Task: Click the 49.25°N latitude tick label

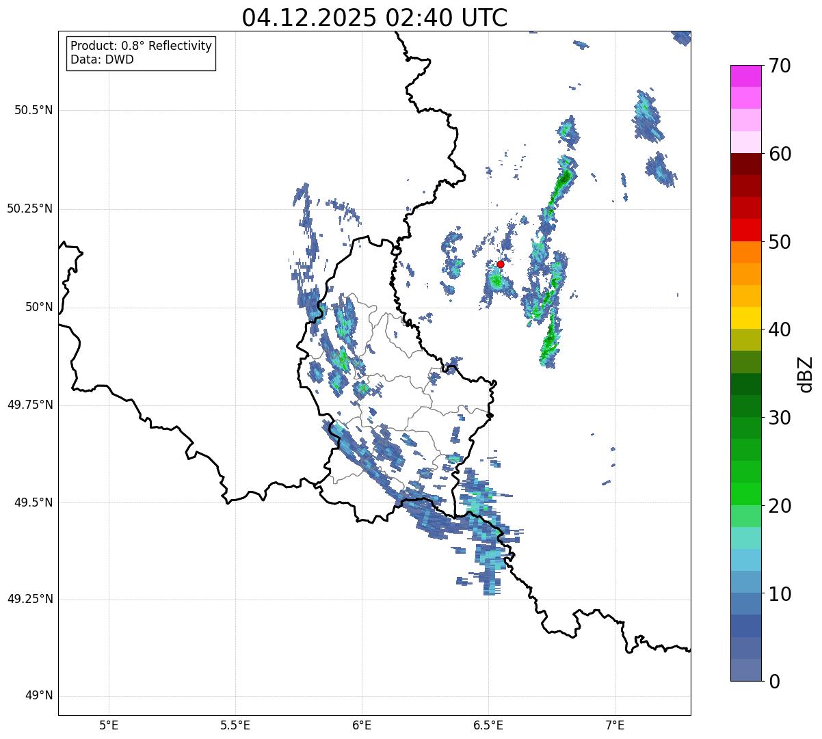Action: 30,599
